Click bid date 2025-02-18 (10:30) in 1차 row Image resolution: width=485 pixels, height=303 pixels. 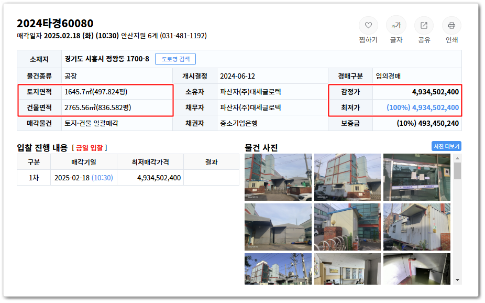[x=83, y=178]
